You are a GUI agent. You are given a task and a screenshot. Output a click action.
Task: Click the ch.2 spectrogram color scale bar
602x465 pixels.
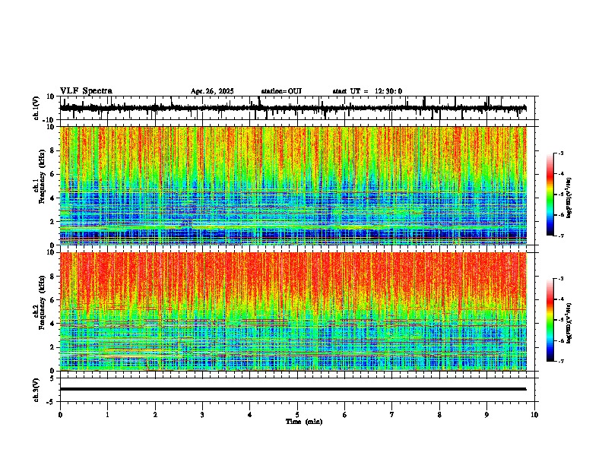coord(550,320)
